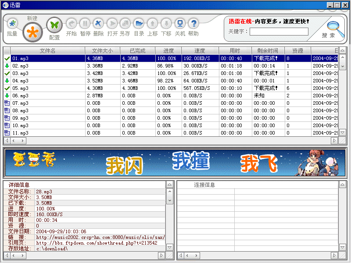The image size is (351, 263).
Task: Sort by the 资源 column header
Action: pyautogui.click(x=298, y=50)
